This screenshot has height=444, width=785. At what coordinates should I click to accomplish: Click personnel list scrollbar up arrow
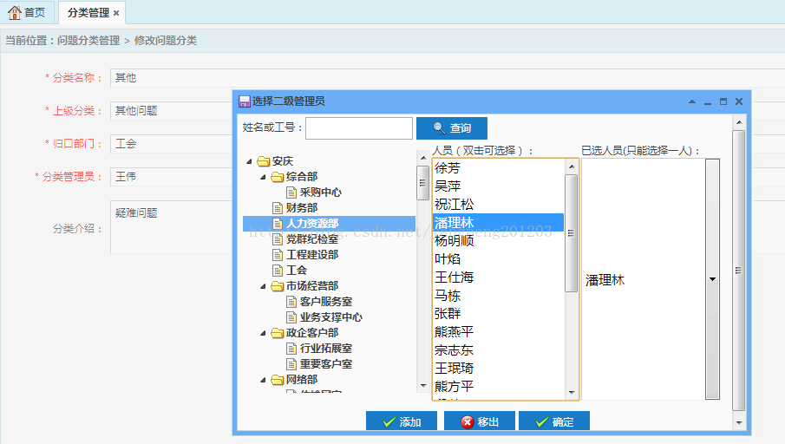pos(572,166)
